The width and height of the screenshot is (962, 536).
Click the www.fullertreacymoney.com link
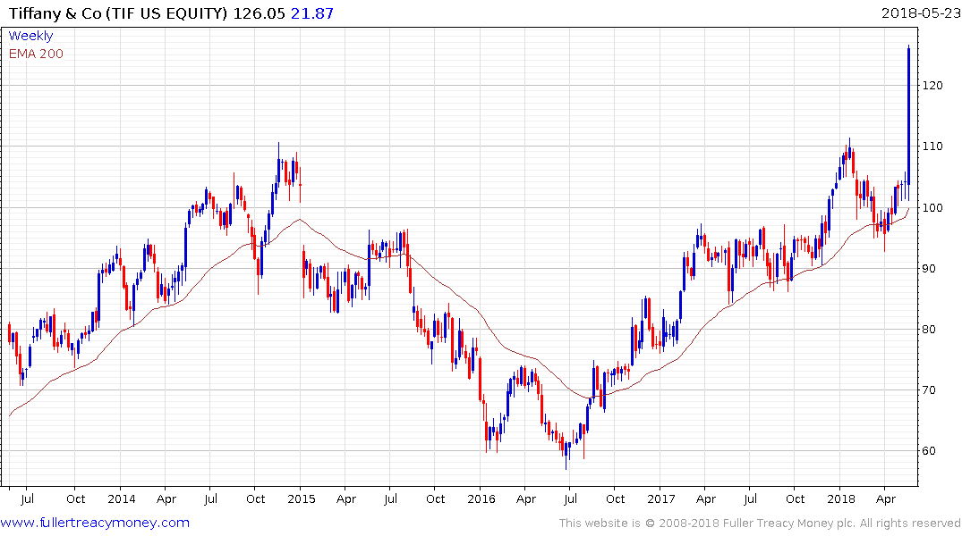[95, 523]
